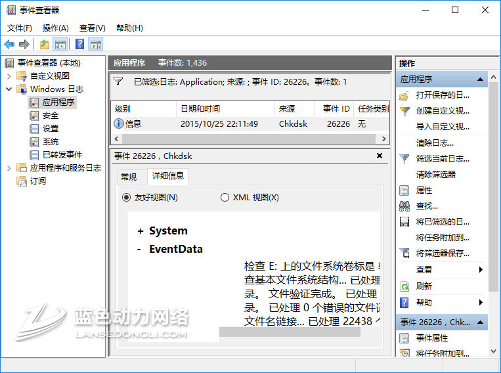Switch to the 常规 tab
The image size is (501, 373).
click(x=128, y=177)
